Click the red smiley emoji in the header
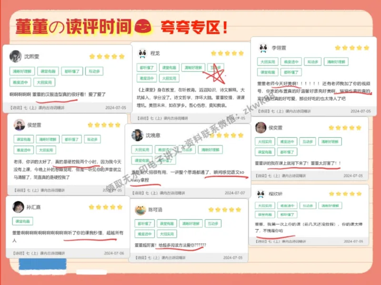The height and width of the screenshot is (285, 381). [143, 26]
